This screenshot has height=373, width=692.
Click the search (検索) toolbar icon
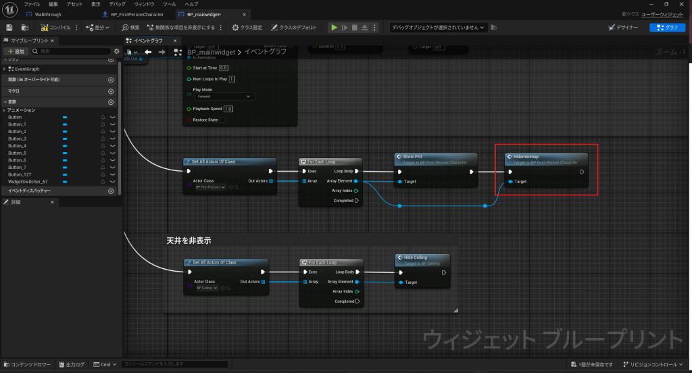(131, 28)
